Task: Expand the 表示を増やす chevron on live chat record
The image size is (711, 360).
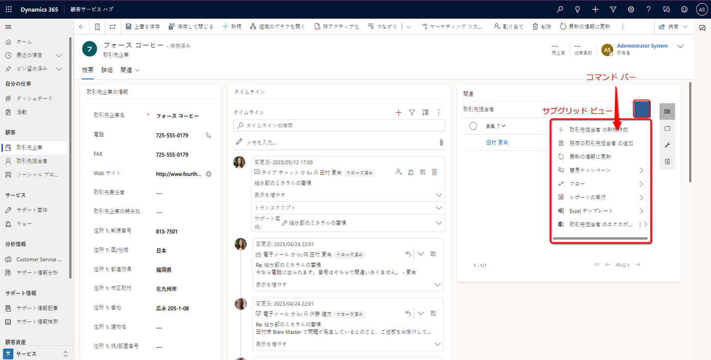Action: (439, 195)
